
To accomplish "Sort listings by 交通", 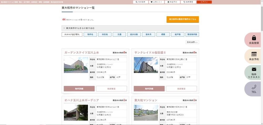I will click(x=119, y=35).
